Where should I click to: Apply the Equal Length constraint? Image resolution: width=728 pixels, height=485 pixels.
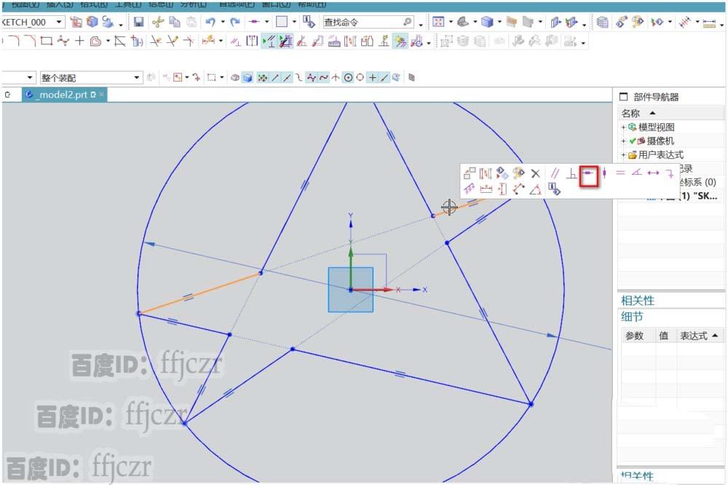[620, 173]
